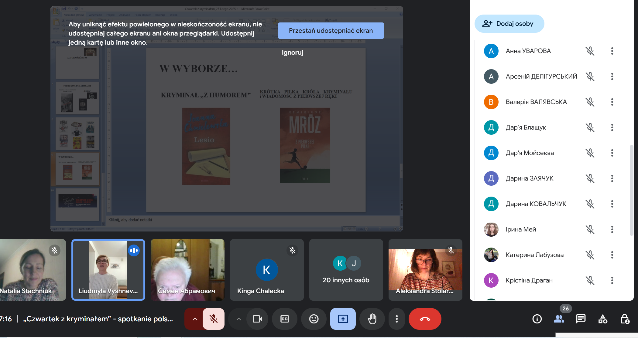Click the Дарина ЗАЯЧУК name
The height and width of the screenshot is (338, 638).
530,178
